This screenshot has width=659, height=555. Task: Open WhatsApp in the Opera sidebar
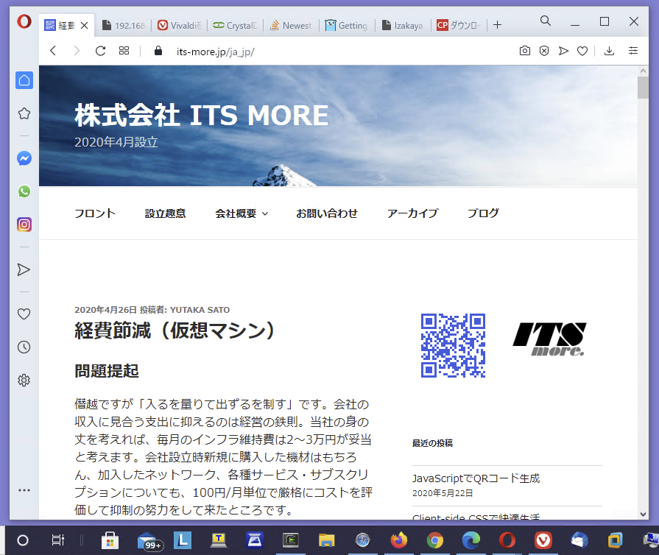click(x=24, y=191)
